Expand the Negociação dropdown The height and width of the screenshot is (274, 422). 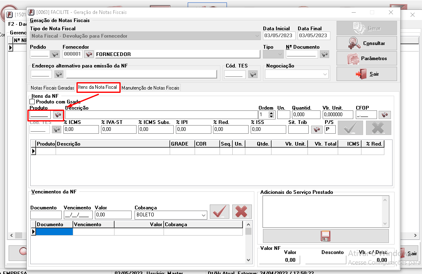coord(325,74)
